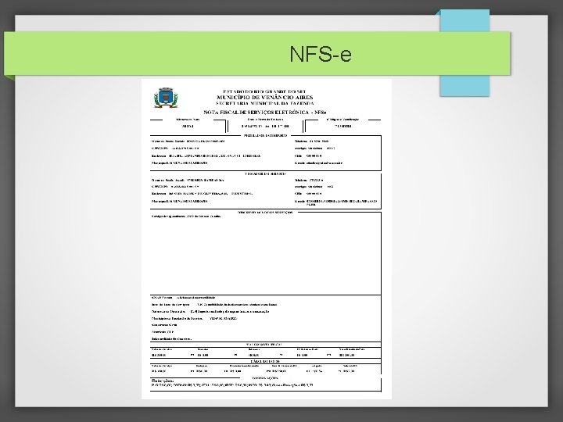
Task: Click the 'Retenções:' label in the invoice
Action: tap(163, 381)
